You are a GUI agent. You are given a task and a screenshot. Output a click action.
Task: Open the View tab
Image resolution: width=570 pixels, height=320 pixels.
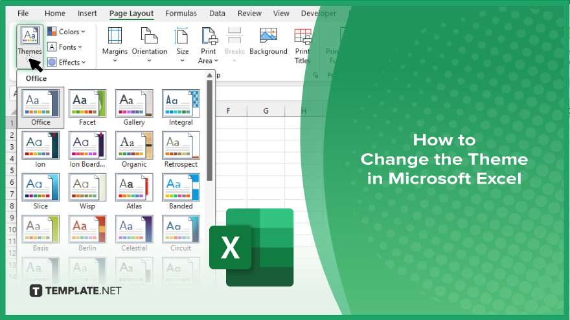pyautogui.click(x=281, y=14)
